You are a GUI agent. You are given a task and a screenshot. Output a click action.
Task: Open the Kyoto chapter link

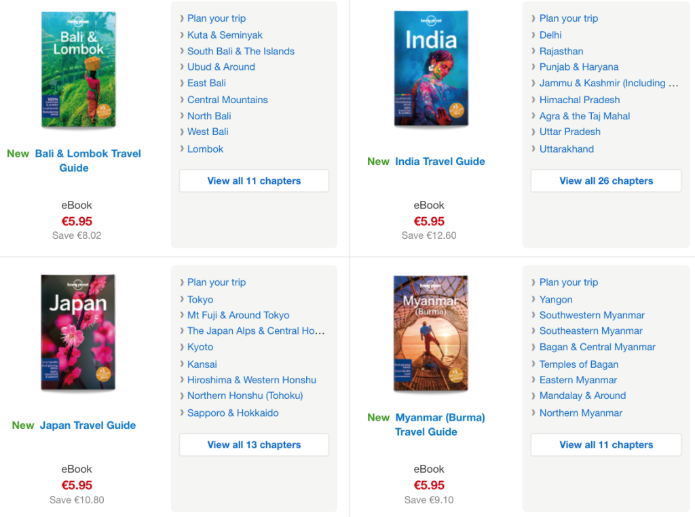coord(200,347)
